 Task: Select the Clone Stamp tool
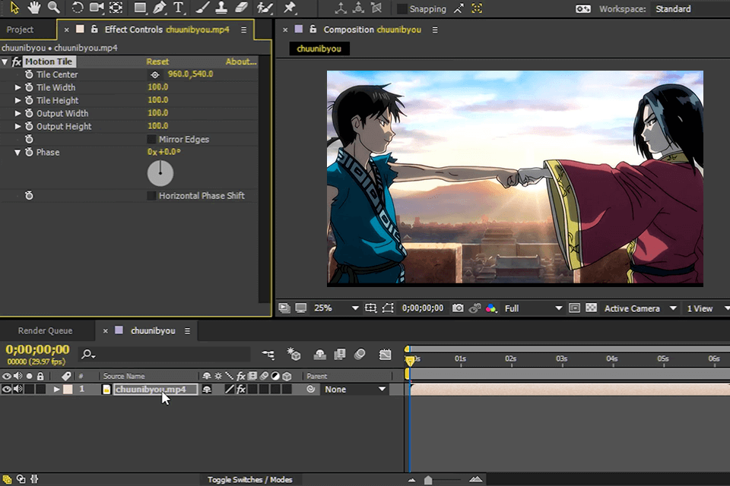tap(221, 8)
